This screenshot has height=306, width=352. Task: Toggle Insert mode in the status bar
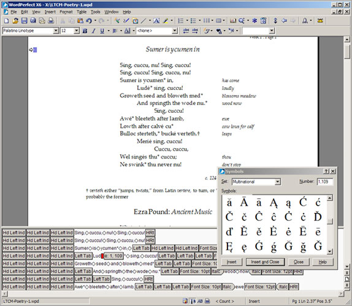pos(254,301)
